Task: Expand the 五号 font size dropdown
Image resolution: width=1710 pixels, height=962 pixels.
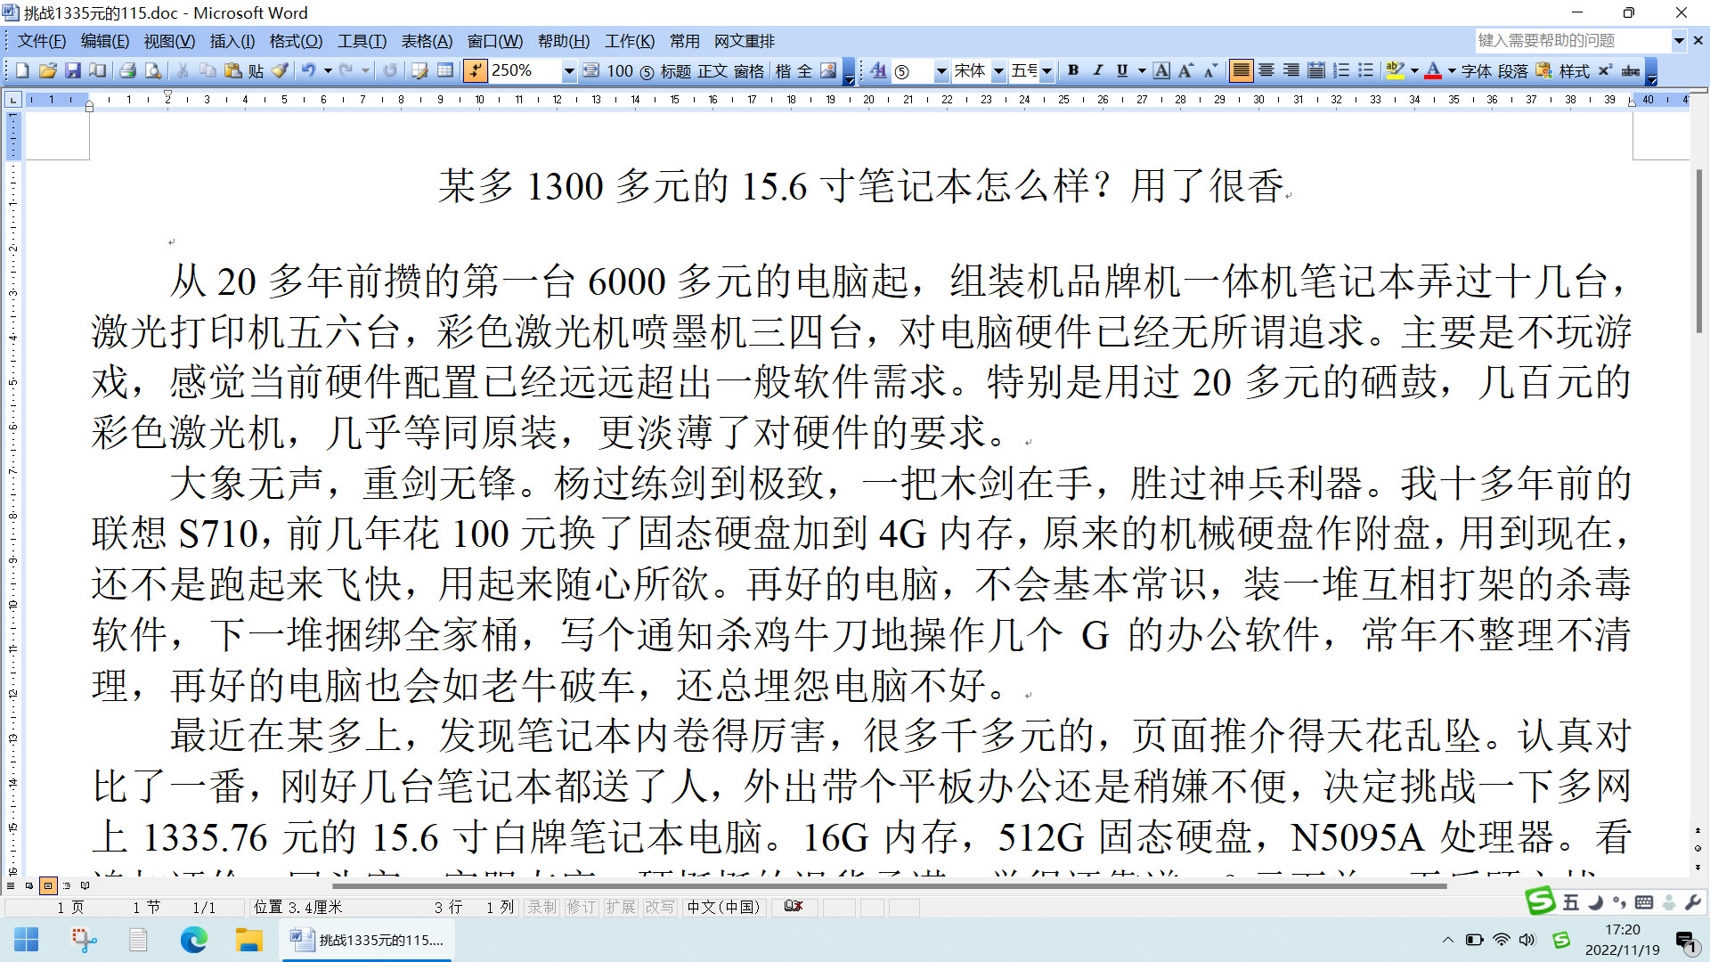Action: click(1046, 71)
